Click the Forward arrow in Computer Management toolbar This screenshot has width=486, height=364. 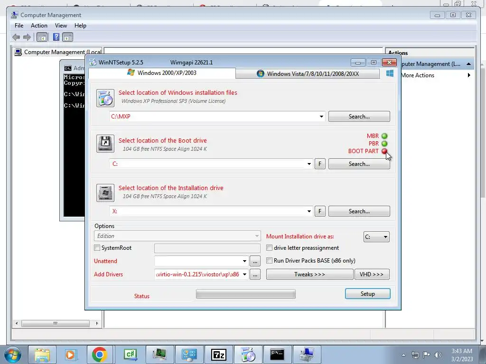point(27,37)
